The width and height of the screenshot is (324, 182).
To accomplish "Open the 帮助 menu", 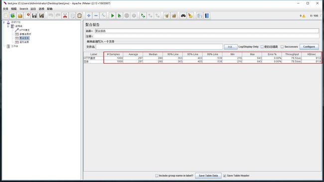I will point(49,9).
